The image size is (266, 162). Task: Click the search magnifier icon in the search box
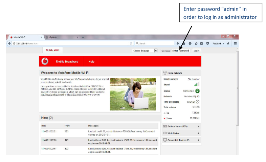137,43
